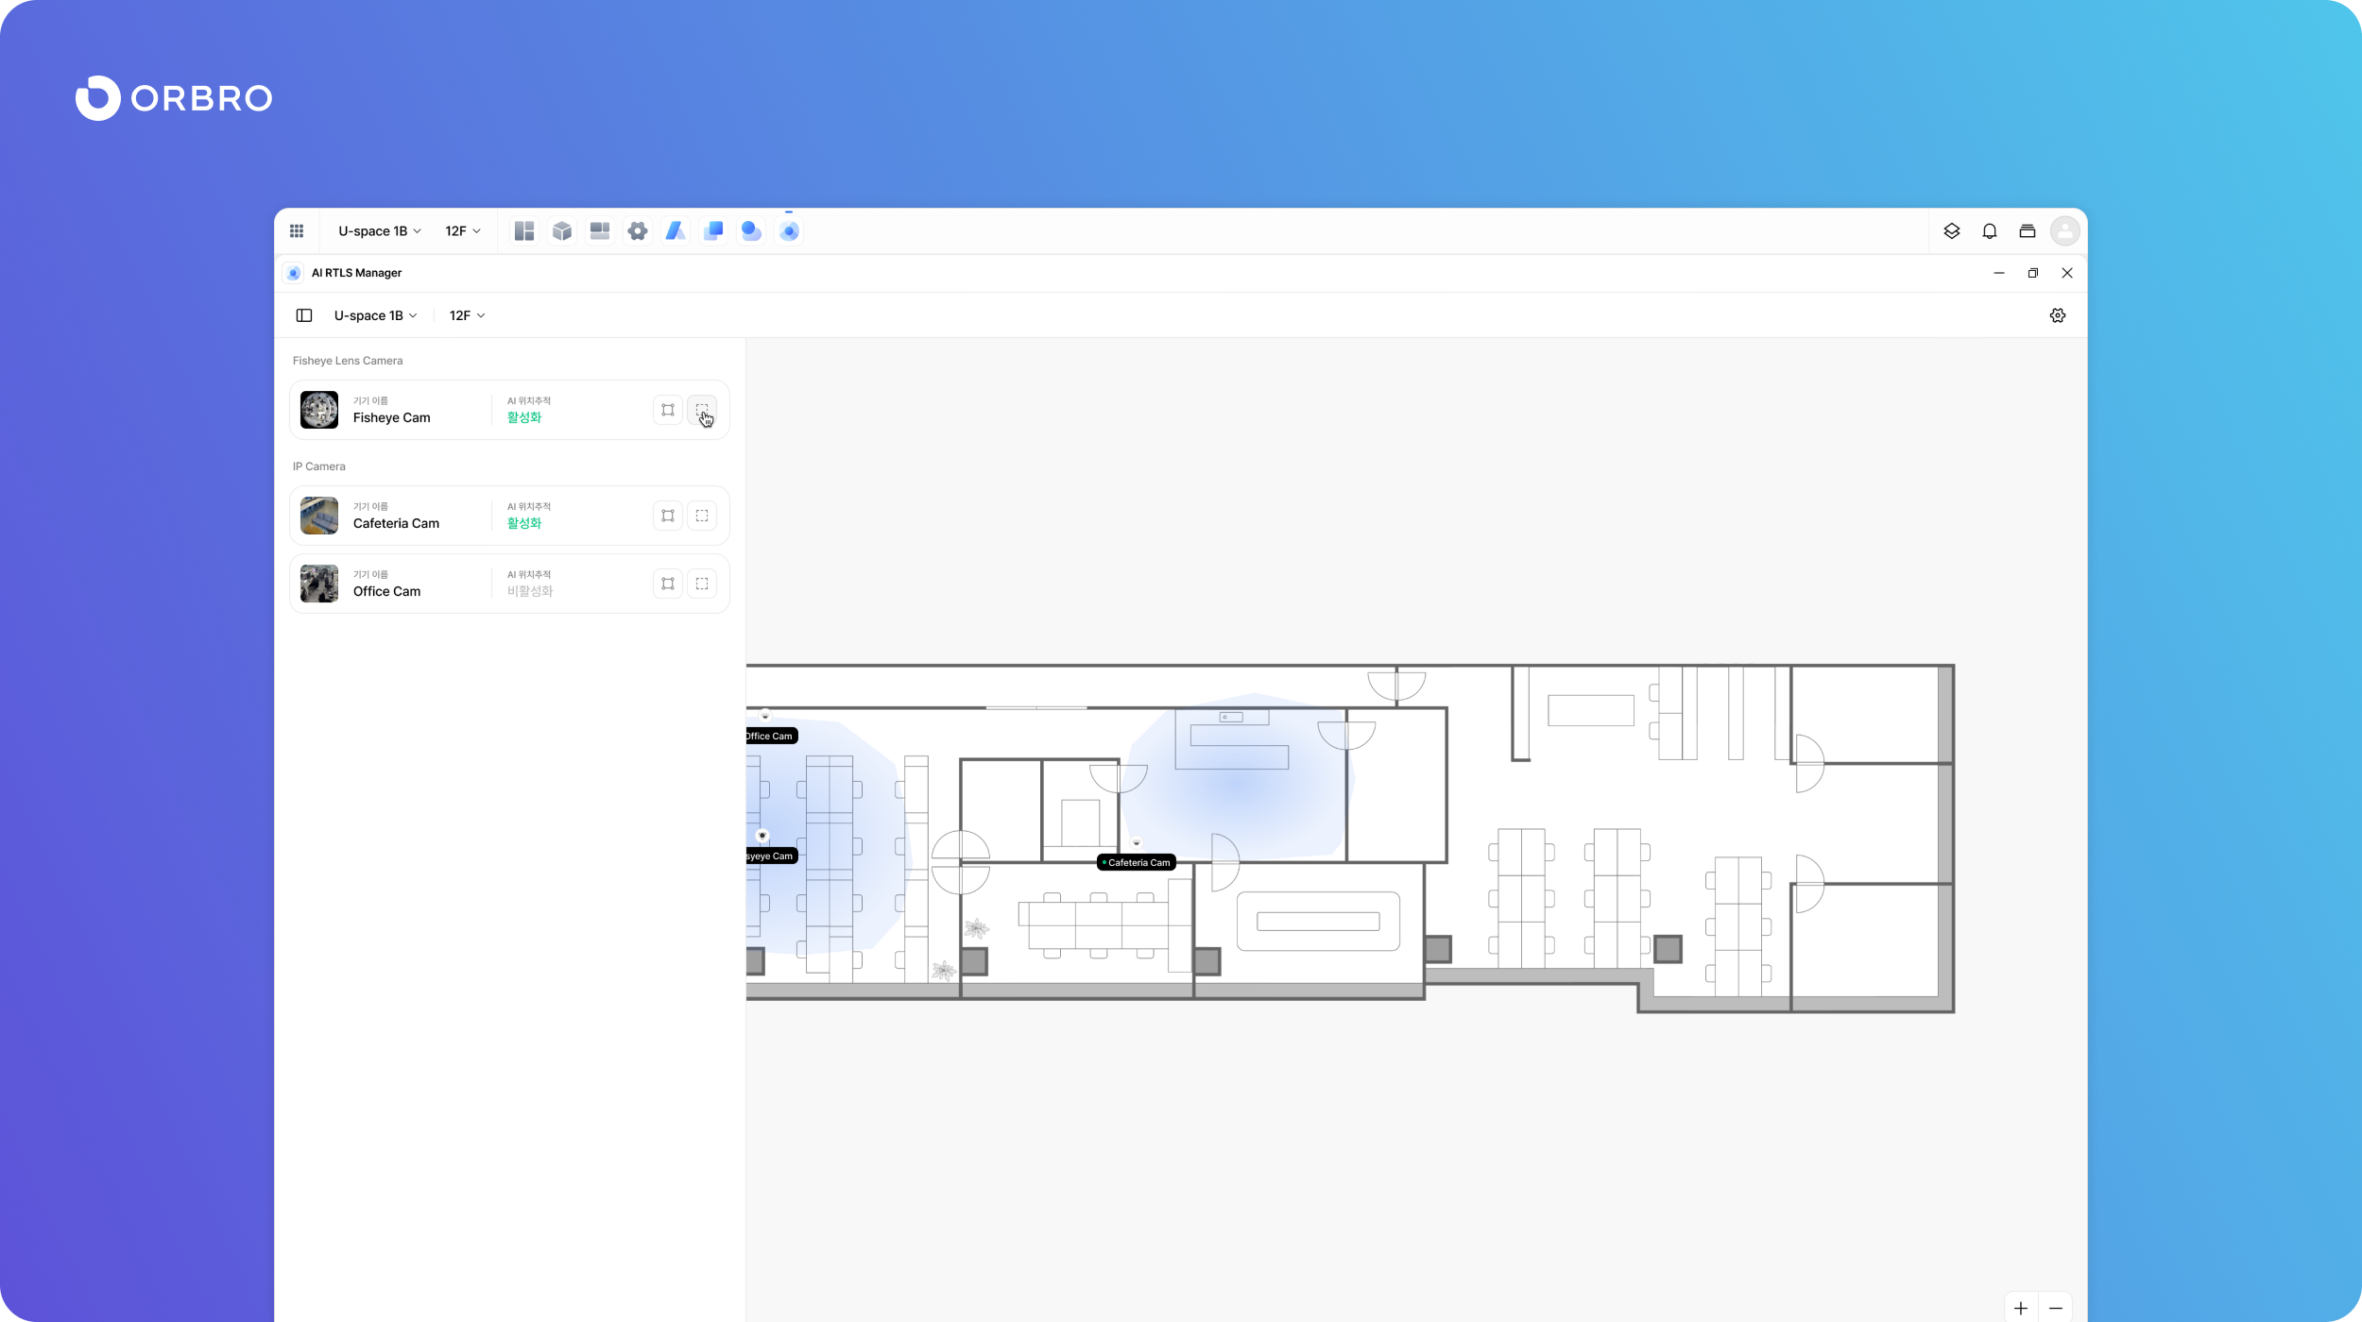The image size is (2362, 1322).
Task: Click the zoom in plus button
Action: (2021, 1308)
